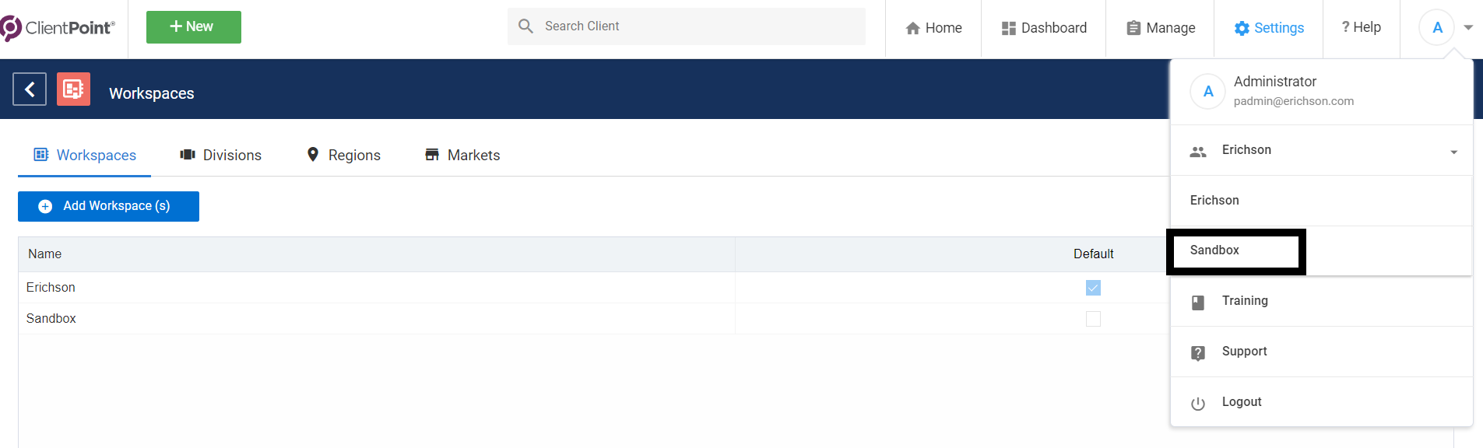Click the Logout power icon

pos(1198,404)
